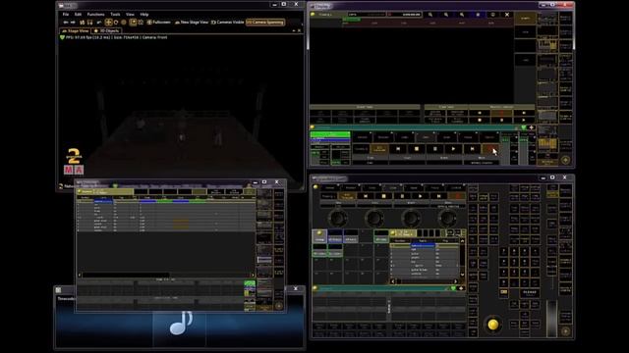Click the Fullscreen toolbar button
This screenshot has width=629, height=353.
pos(159,22)
